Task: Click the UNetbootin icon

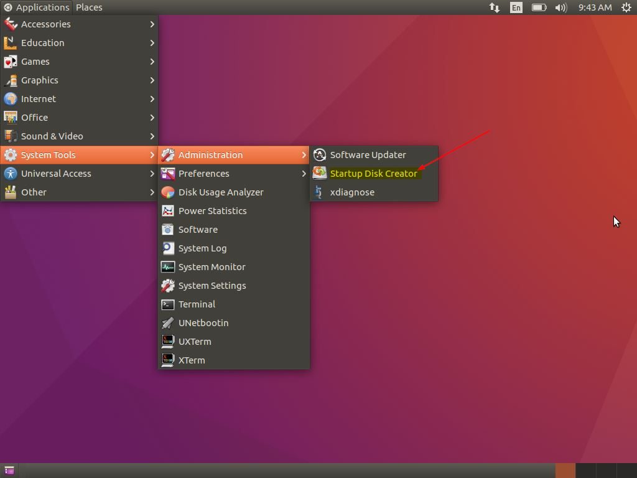Action: click(x=168, y=322)
